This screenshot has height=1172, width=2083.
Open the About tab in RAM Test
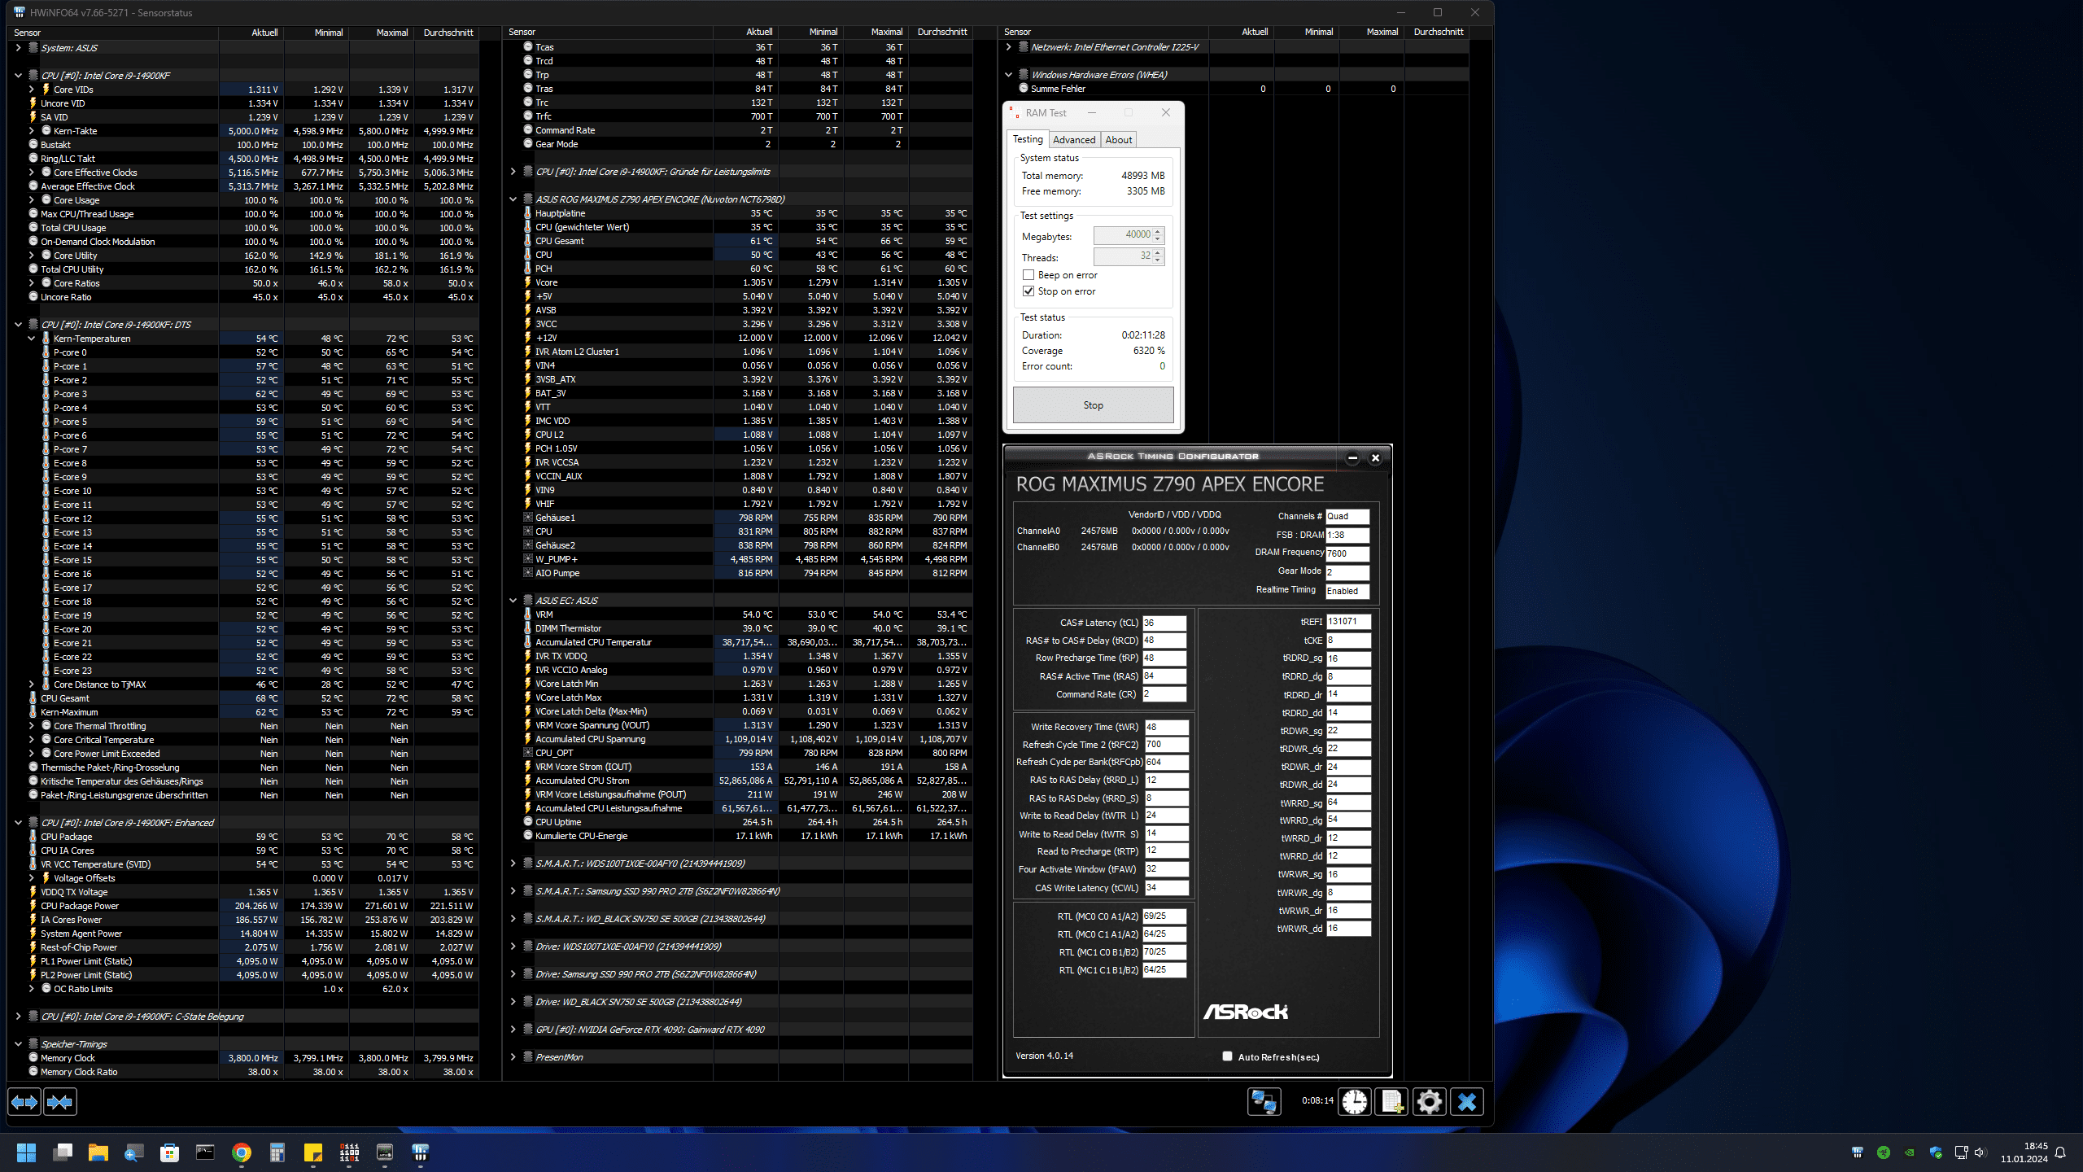(1119, 140)
